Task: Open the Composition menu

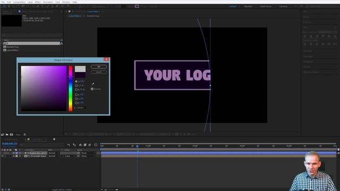Action: [19, 2]
